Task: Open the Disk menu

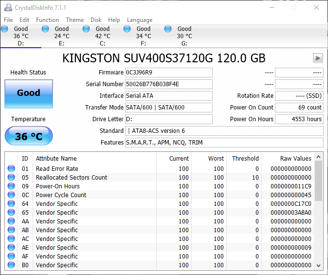Action: pyautogui.click(x=96, y=20)
